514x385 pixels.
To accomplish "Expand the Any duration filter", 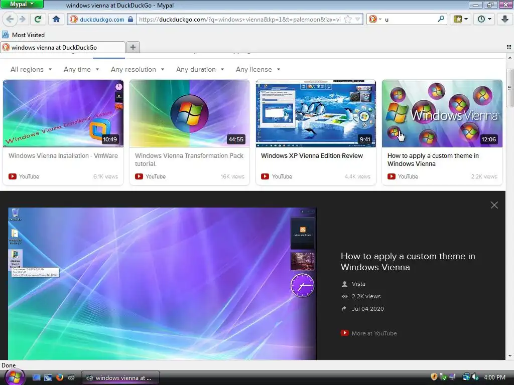I will tap(200, 69).
